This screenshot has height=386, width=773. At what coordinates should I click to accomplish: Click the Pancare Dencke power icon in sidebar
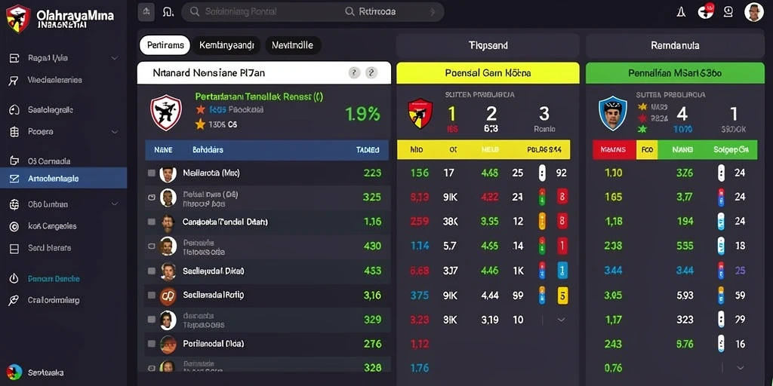pyautogui.click(x=14, y=279)
